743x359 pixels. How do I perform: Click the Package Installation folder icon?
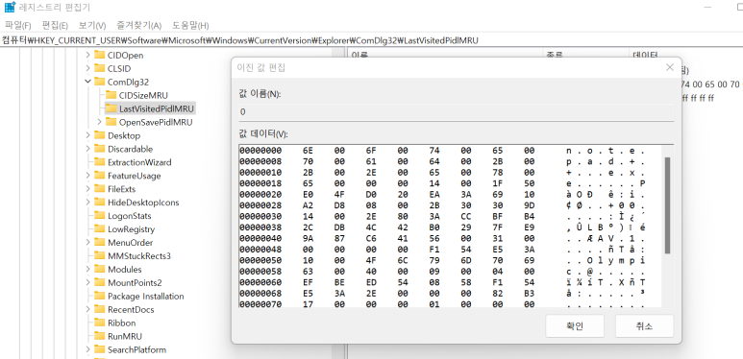pos(99,296)
